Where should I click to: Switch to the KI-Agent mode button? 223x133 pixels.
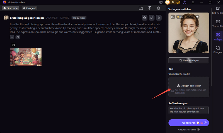pyautogui.click(x=29, y=8)
